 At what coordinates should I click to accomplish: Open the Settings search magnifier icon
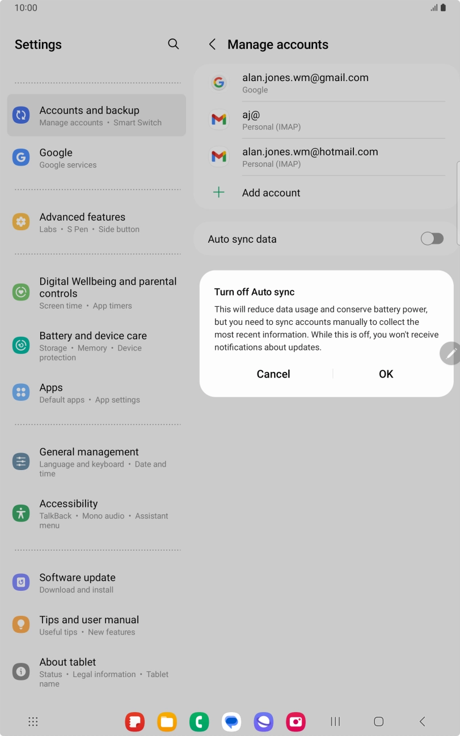coord(174,44)
